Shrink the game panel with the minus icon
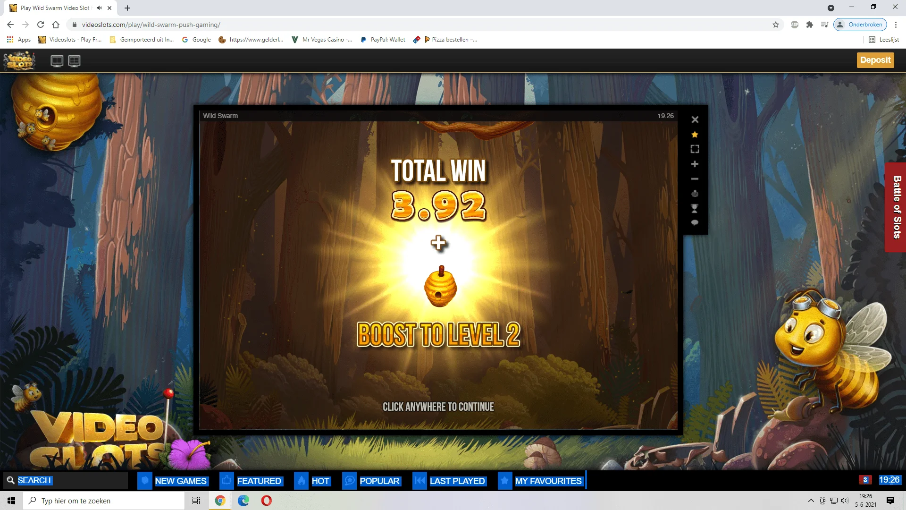Viewport: 906px width, 510px height. (695, 179)
